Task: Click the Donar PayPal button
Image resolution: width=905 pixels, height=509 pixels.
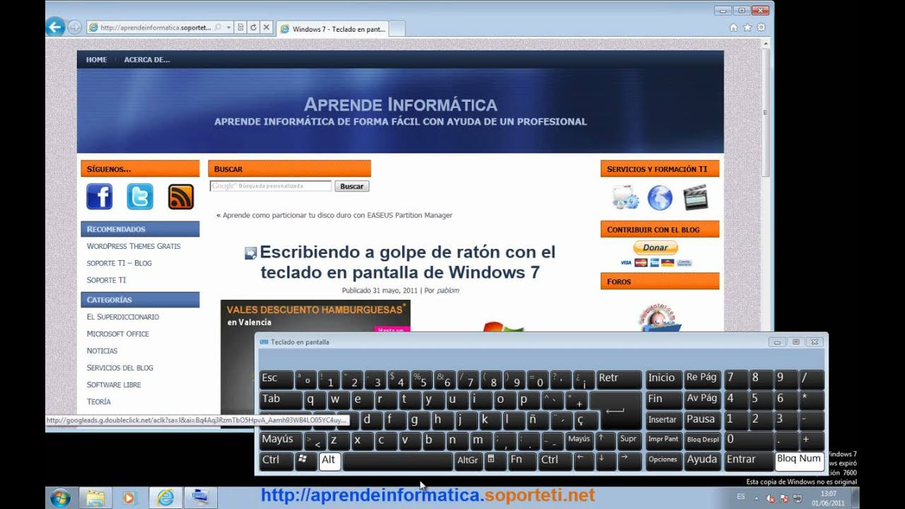Action: [655, 247]
